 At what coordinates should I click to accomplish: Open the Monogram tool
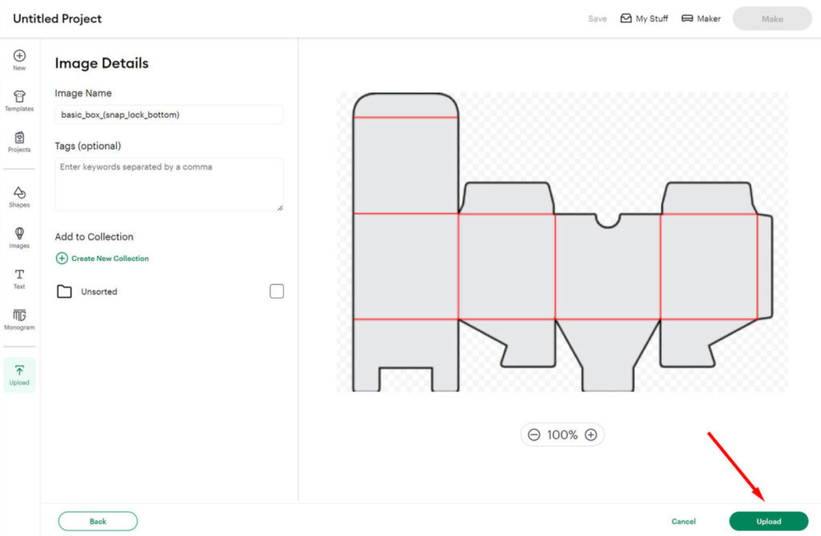coord(19,319)
